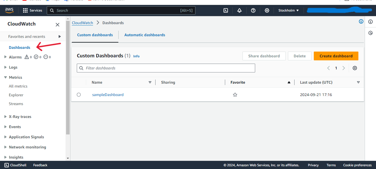Screen dimensions: 376x169
Task: Click the sidebar vertical scrollbar
Action: coord(68,78)
